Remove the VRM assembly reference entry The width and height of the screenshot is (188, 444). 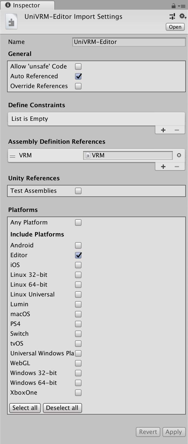click(x=177, y=167)
